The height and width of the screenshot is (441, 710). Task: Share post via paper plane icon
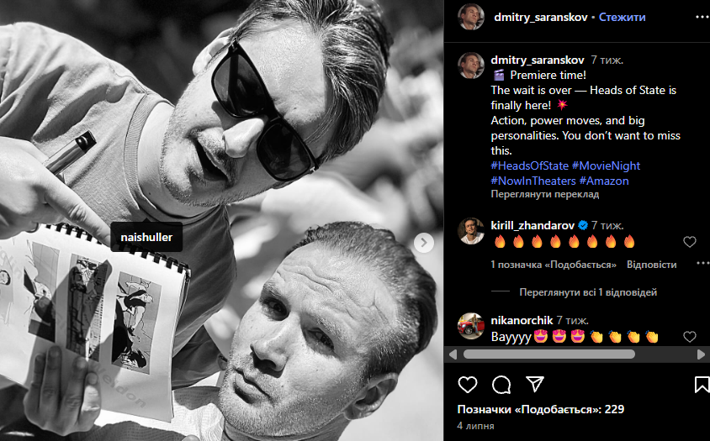click(535, 384)
